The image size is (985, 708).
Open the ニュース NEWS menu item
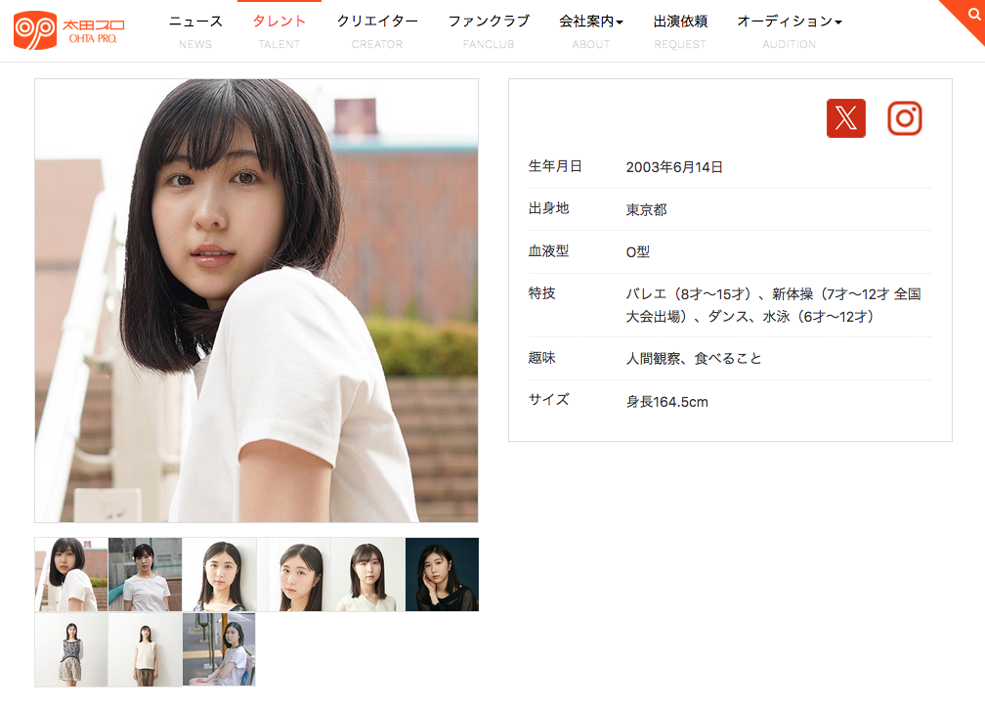click(x=195, y=30)
